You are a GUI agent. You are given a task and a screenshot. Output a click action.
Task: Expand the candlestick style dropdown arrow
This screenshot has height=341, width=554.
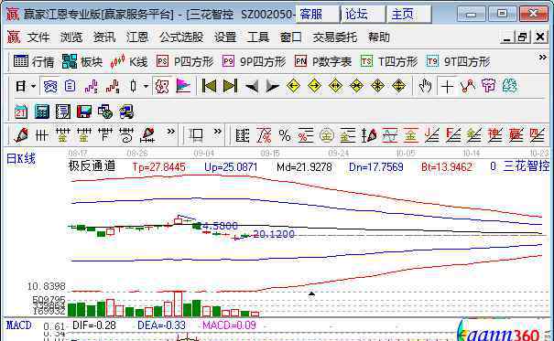tap(146, 86)
